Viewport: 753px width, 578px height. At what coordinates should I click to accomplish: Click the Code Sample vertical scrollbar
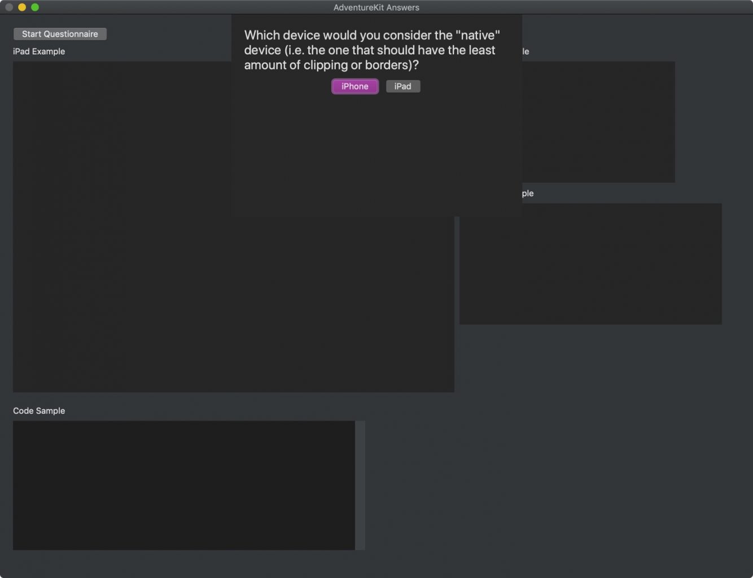[360, 485]
